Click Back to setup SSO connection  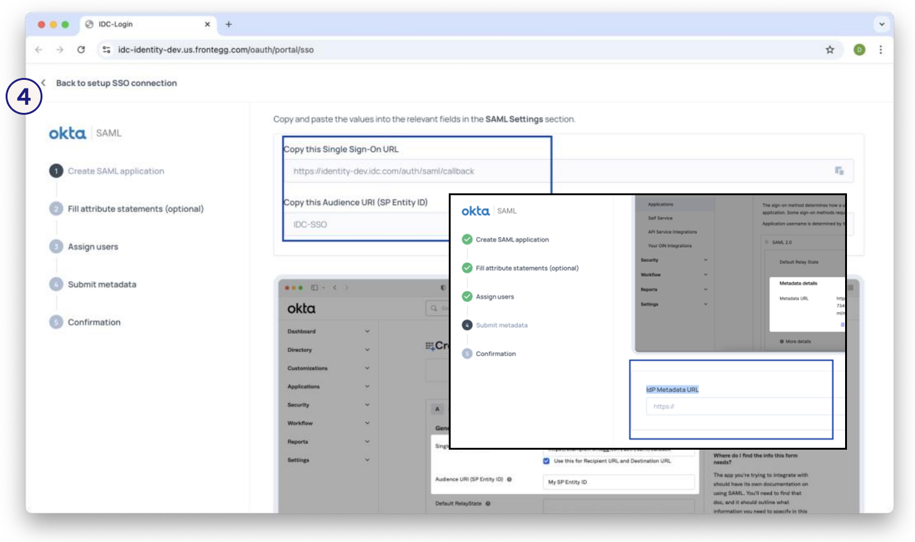[x=116, y=83]
